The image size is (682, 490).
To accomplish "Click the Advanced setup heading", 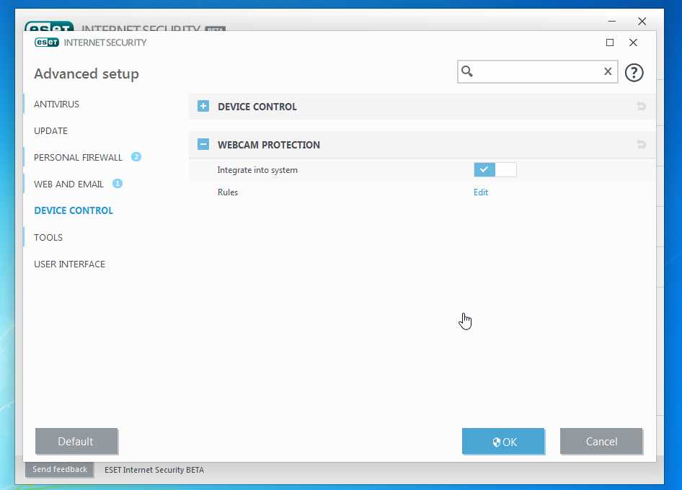I will [x=87, y=73].
